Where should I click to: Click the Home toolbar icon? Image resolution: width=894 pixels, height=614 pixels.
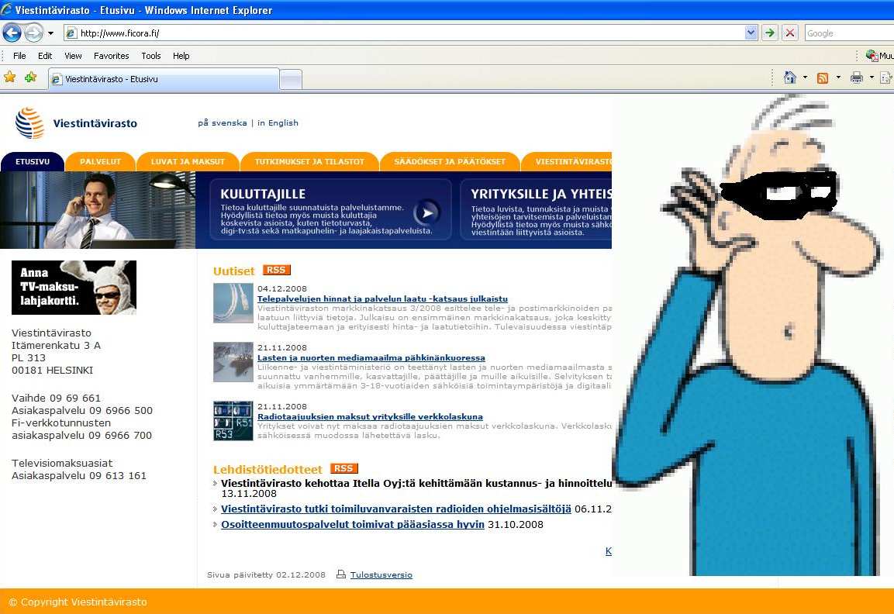[789, 78]
